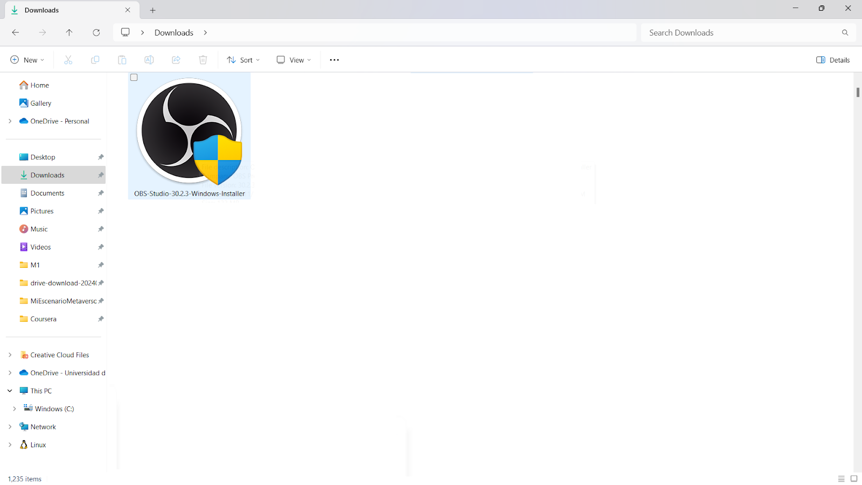862x485 pixels.
Task: Click chevron before Downloads in address bar
Action: [142, 32]
